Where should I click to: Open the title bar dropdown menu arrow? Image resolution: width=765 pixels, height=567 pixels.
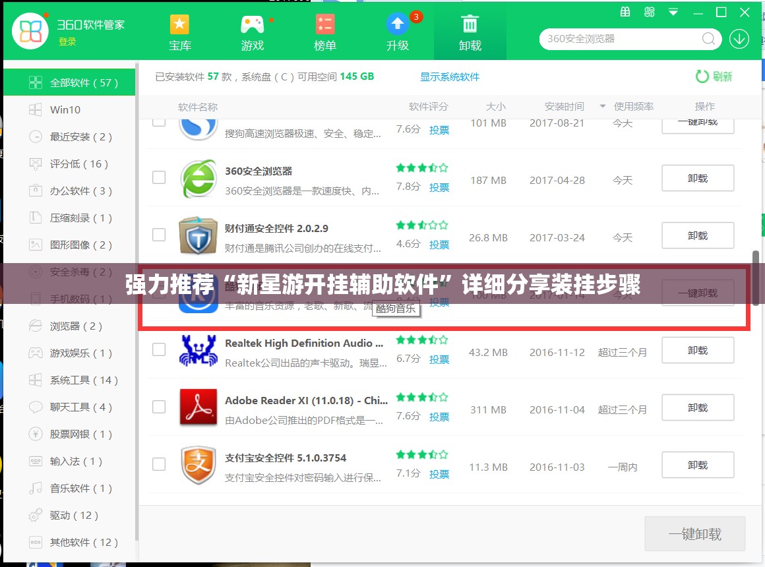[673, 13]
